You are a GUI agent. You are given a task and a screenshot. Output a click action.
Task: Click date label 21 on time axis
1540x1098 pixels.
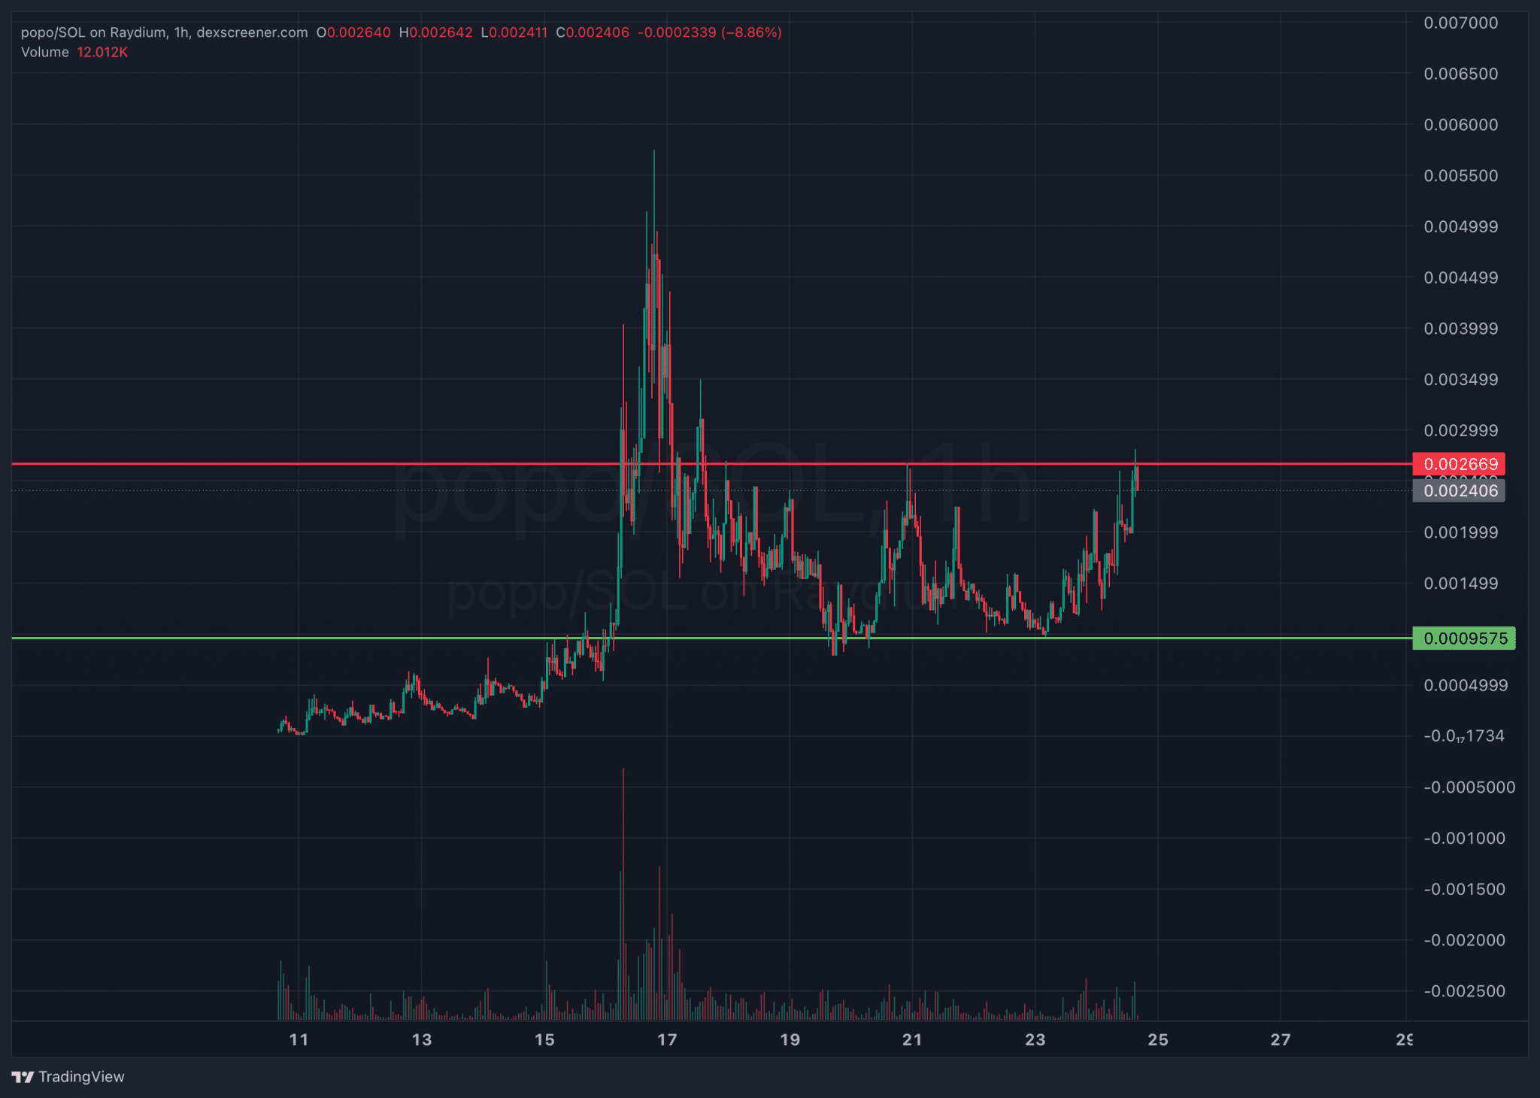pyautogui.click(x=912, y=1040)
